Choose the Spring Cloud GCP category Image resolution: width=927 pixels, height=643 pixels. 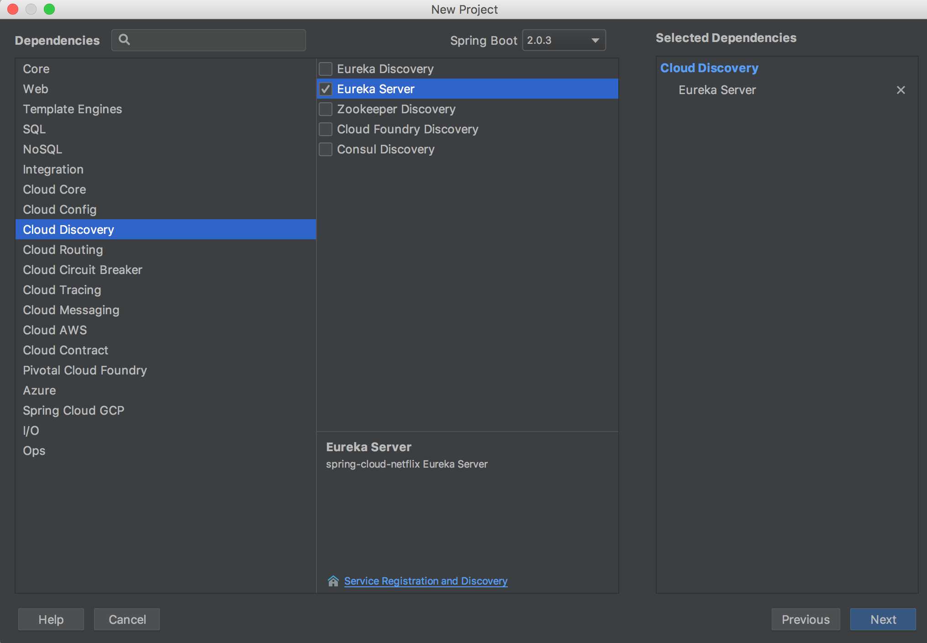tap(166, 411)
